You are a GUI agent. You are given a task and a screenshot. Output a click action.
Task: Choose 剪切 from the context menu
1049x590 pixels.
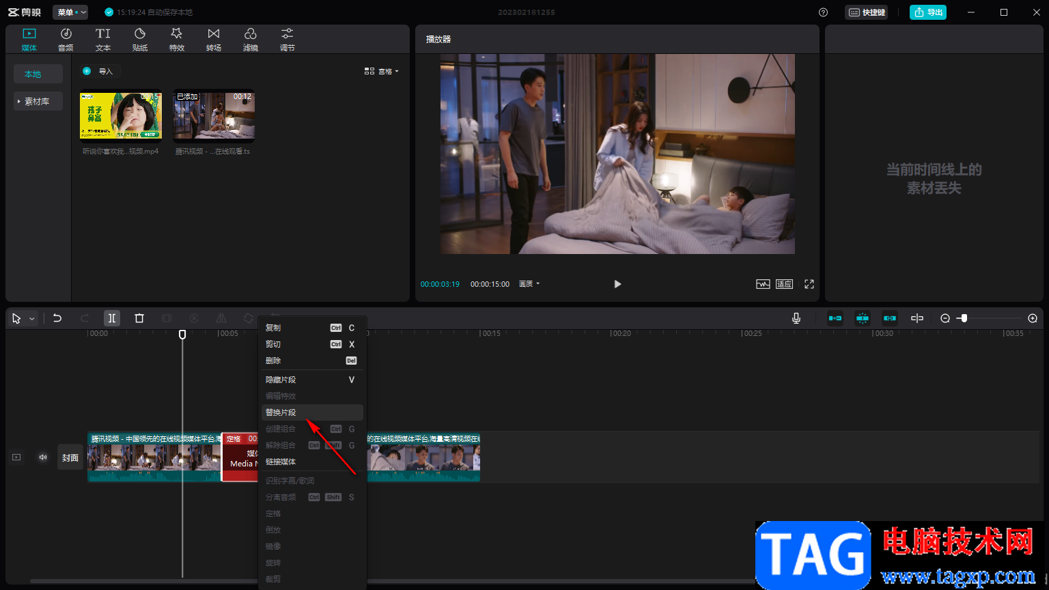(x=311, y=344)
